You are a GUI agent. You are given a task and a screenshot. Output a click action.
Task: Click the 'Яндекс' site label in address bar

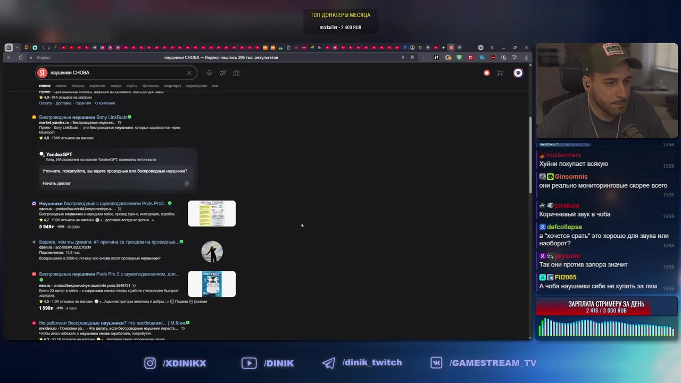[44, 57]
